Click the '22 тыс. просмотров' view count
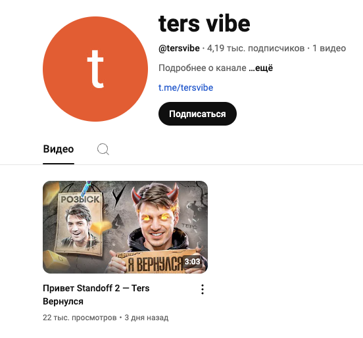 coord(80,318)
